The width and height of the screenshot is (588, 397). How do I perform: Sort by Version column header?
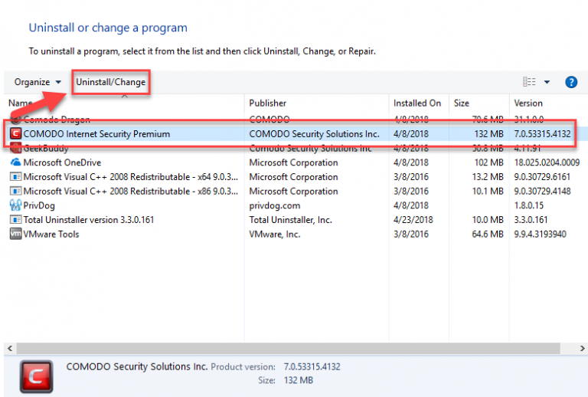528,103
